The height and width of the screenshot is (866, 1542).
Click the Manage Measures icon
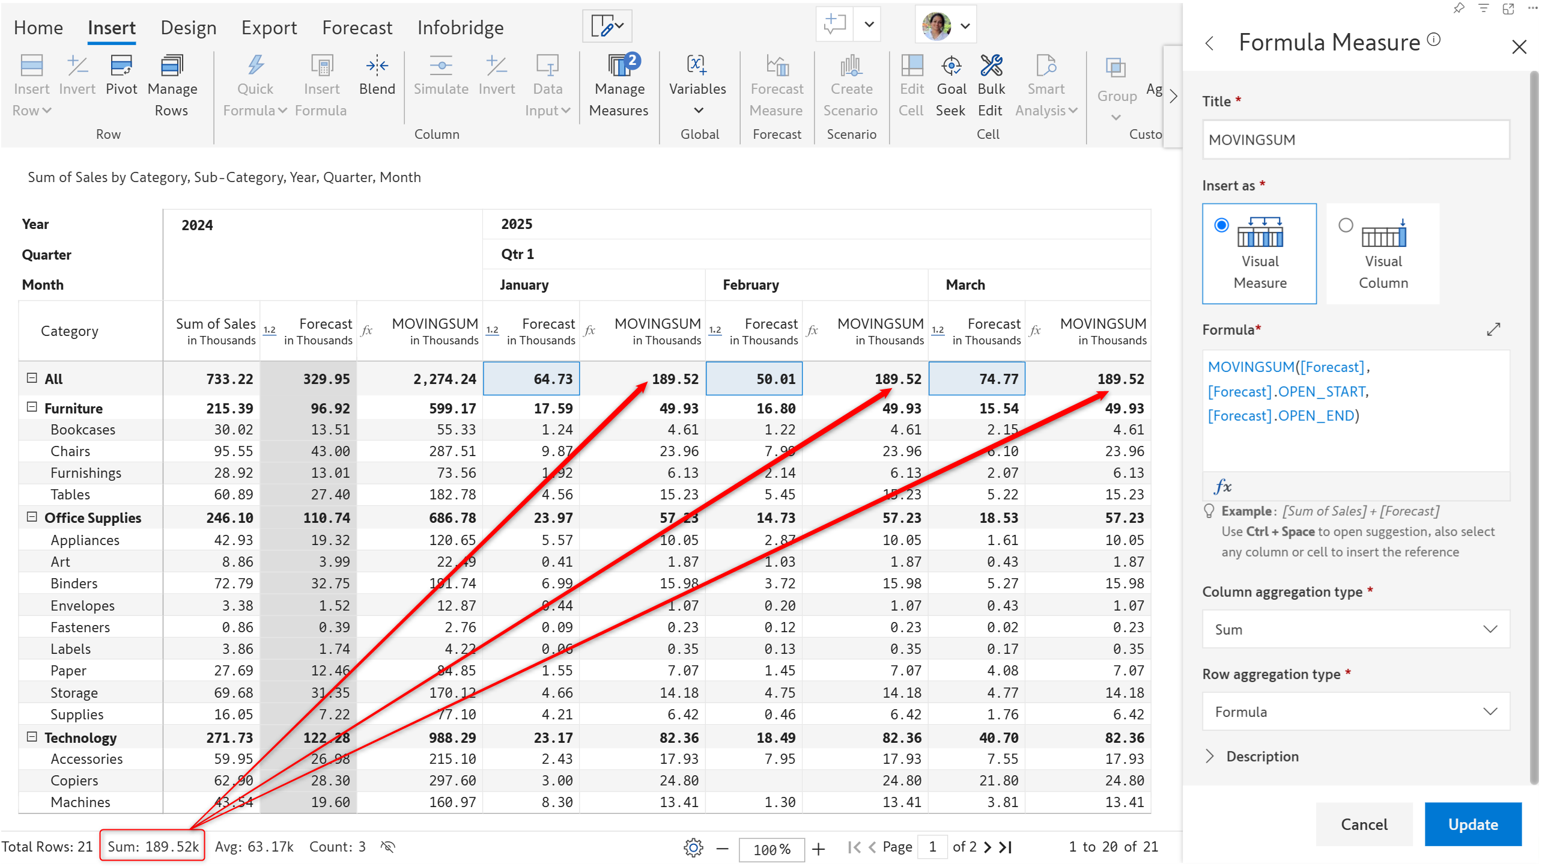tap(619, 66)
